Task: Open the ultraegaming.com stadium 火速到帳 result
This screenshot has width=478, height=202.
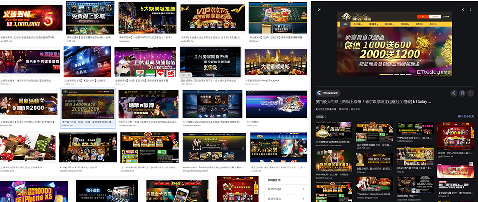Action: (212, 104)
